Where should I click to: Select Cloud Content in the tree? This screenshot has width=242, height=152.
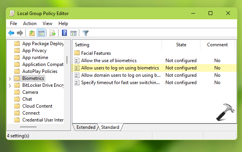tap(37, 106)
